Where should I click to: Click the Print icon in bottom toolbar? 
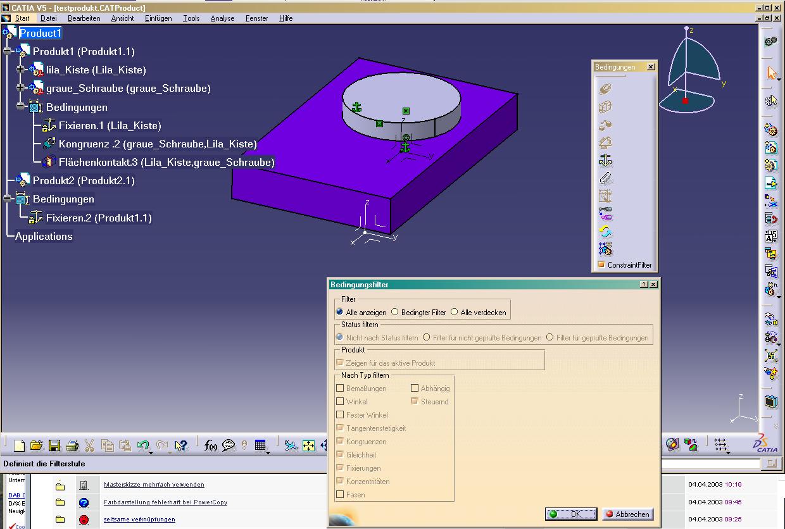tap(72, 445)
